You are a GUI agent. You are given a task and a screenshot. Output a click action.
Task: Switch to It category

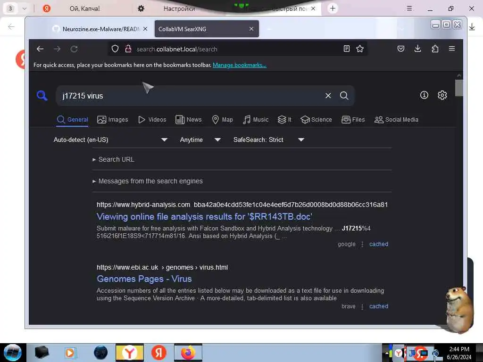284,119
